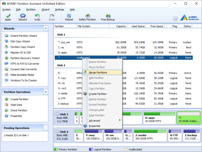Image resolution: width=202 pixels, height=152 pixels.
Task: Launch Free Backup from the toolbar
Action: tap(108, 17)
